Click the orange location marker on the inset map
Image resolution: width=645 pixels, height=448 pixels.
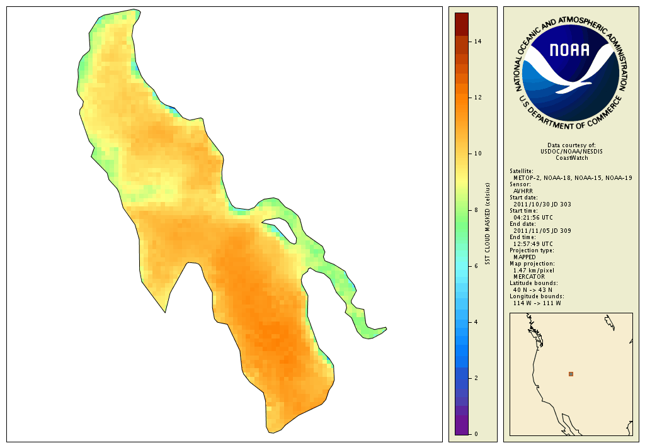571,374
